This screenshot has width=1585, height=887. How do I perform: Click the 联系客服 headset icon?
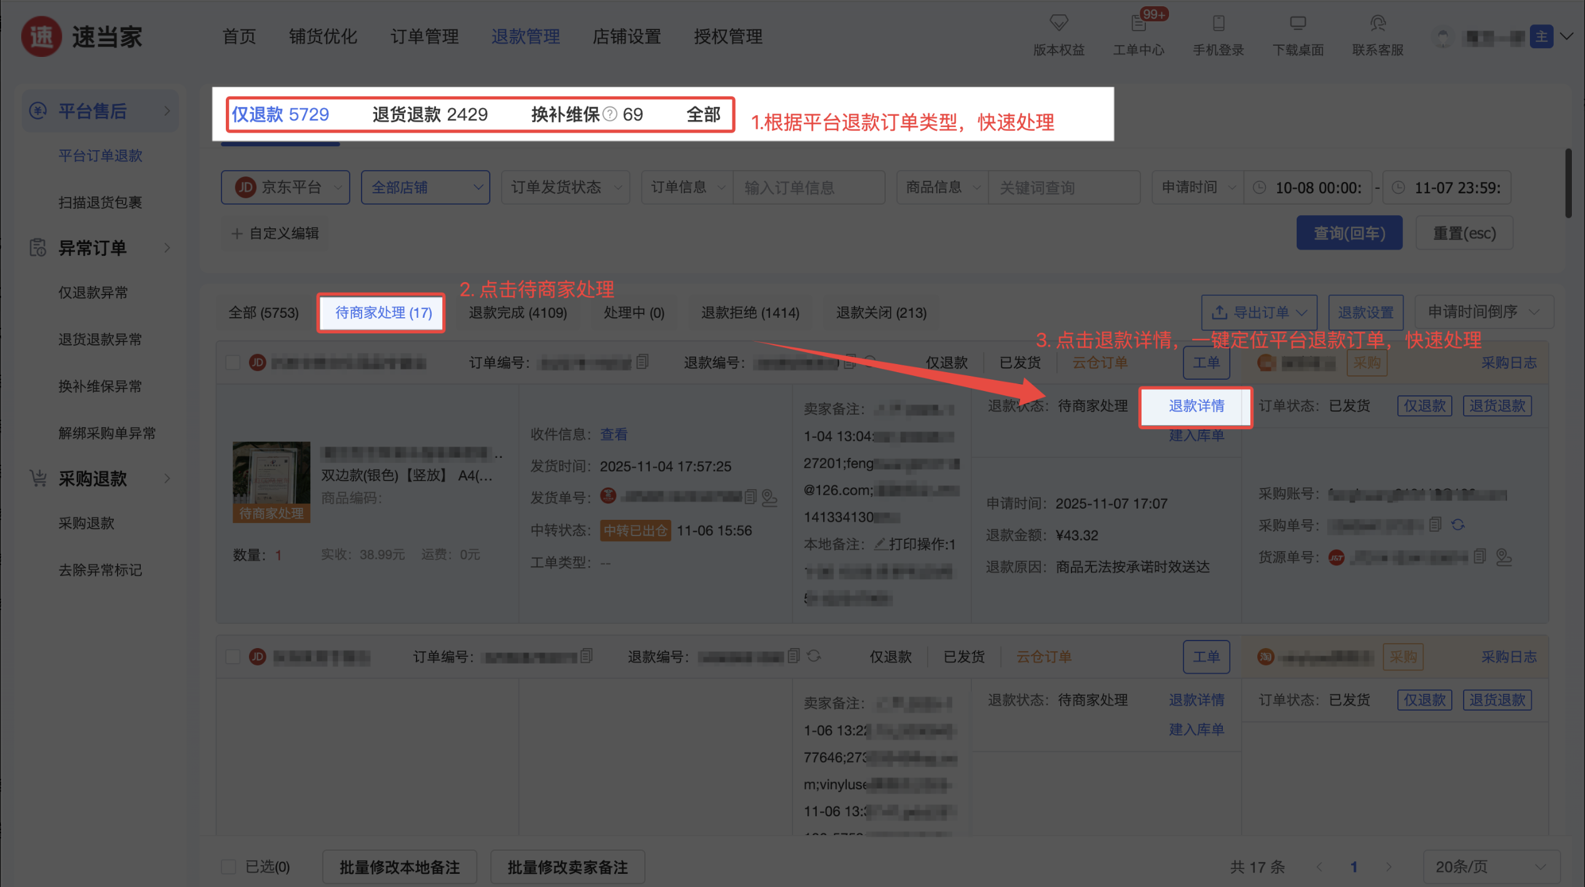tap(1375, 24)
